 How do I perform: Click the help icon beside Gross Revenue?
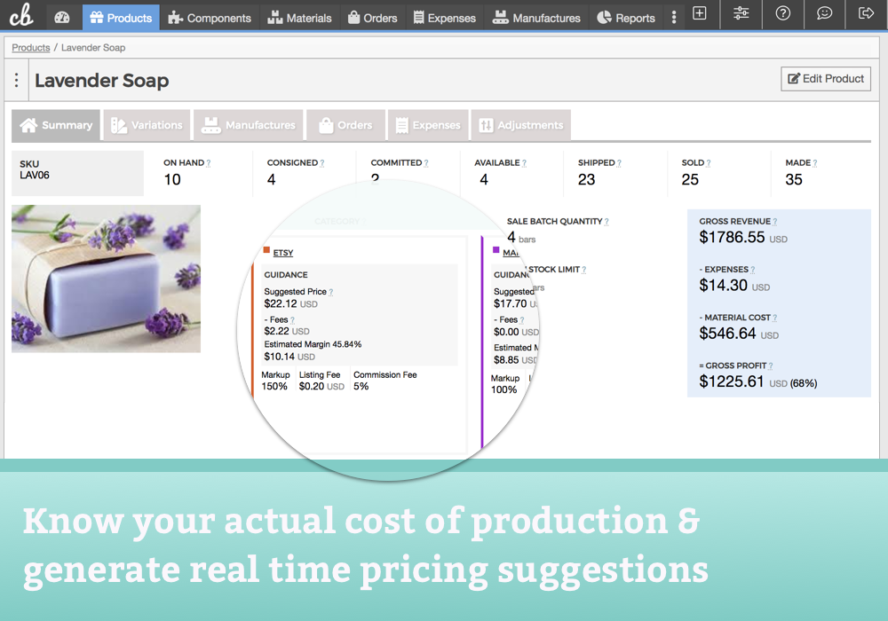774,222
